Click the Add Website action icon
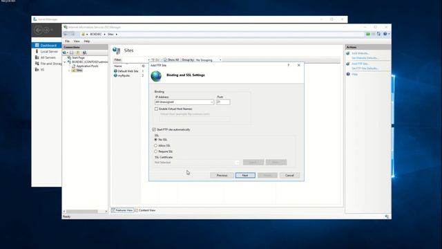This screenshot has height=249, width=442. tap(348, 53)
